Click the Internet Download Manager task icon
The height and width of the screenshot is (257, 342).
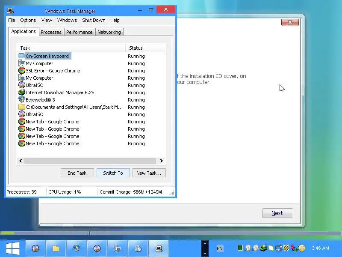click(x=22, y=92)
